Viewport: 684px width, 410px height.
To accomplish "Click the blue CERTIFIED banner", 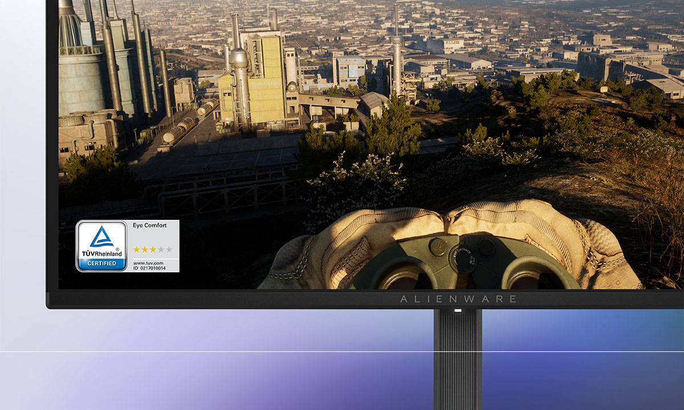I will coord(101,264).
